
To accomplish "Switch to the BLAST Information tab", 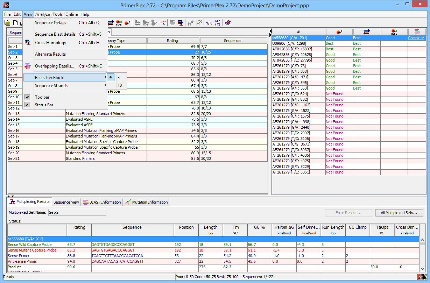I will coord(102,202).
